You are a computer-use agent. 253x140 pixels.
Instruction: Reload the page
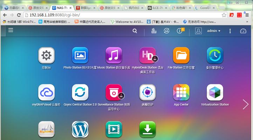click(x=19, y=15)
